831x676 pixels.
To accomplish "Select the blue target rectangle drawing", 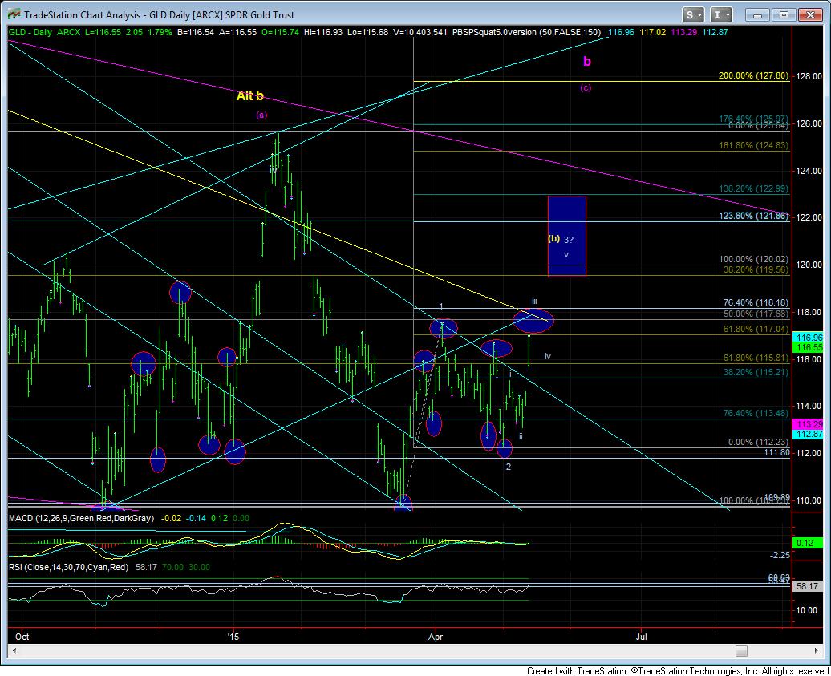I will [x=566, y=237].
